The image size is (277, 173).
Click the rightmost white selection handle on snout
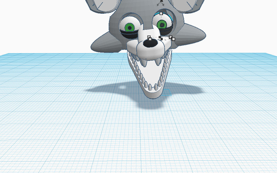173,39
